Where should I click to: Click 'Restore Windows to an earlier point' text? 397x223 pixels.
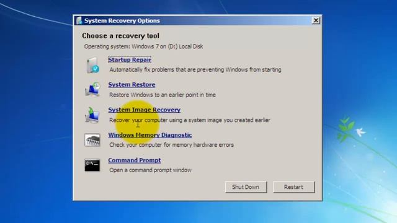(163, 95)
